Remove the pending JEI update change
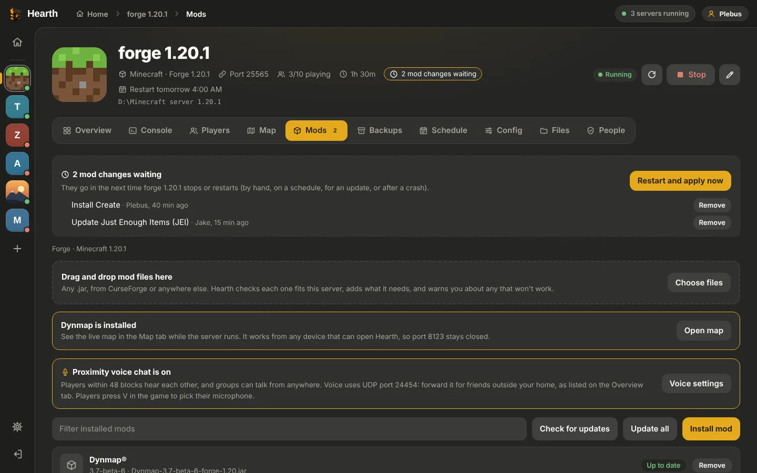 [x=712, y=223]
